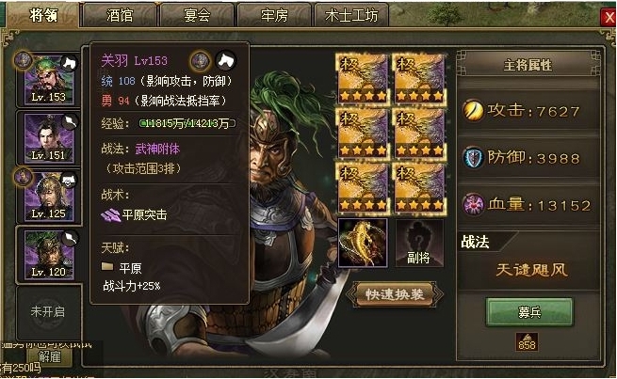Click the 解雇 button
The width and height of the screenshot is (617, 379).
pos(50,356)
